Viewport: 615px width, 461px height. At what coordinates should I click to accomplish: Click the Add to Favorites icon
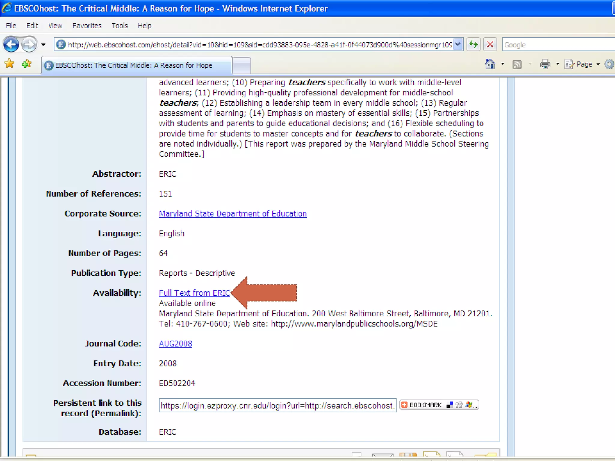tap(26, 64)
